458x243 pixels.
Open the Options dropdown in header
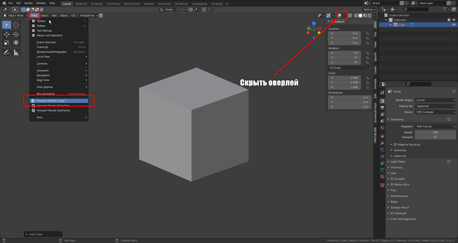click(369, 10)
